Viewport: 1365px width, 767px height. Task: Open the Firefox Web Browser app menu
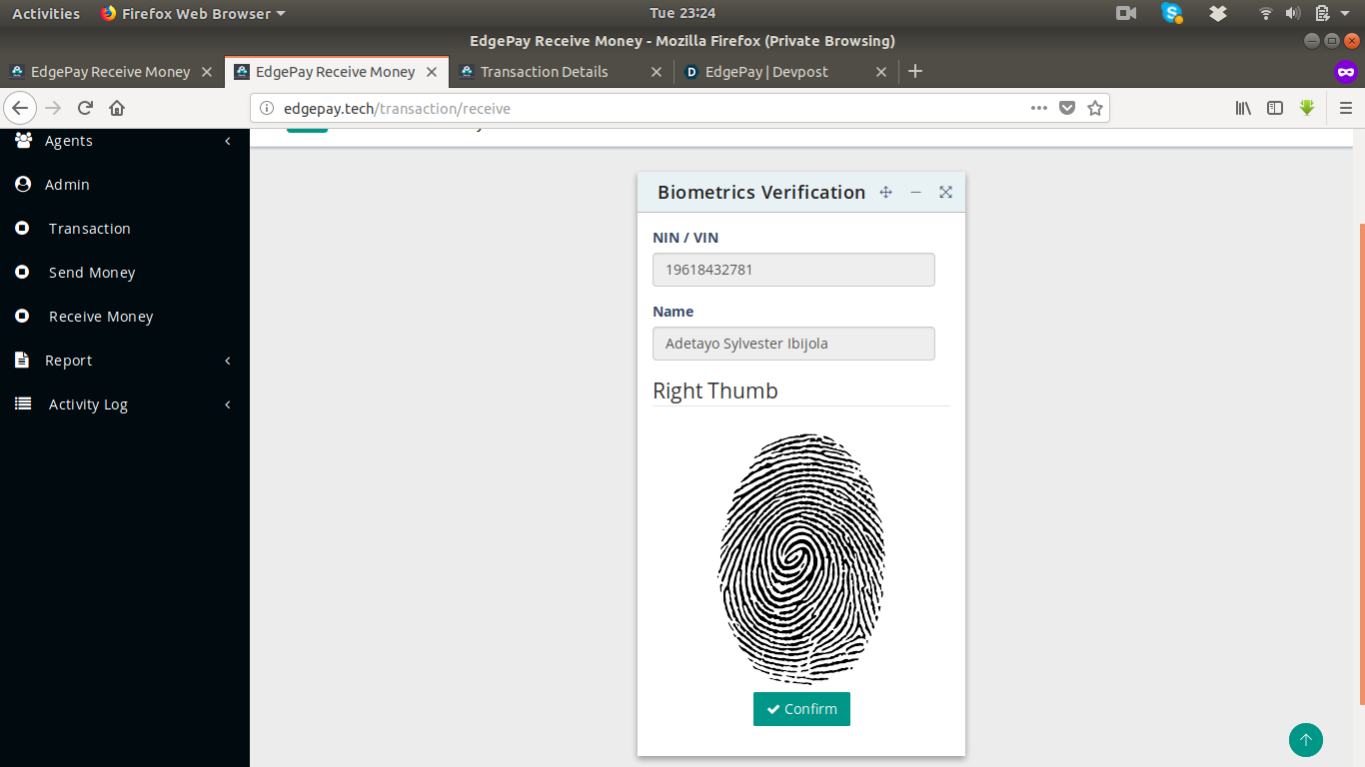193,13
